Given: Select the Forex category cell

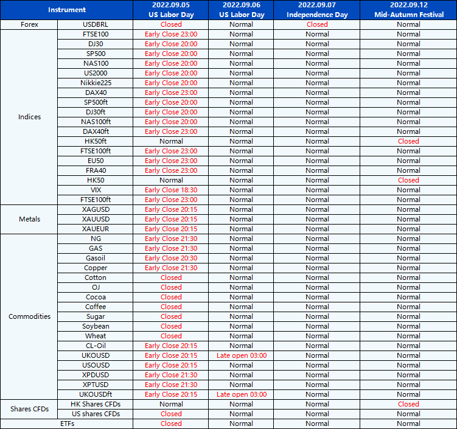Looking at the screenshot, I should click(x=29, y=24).
